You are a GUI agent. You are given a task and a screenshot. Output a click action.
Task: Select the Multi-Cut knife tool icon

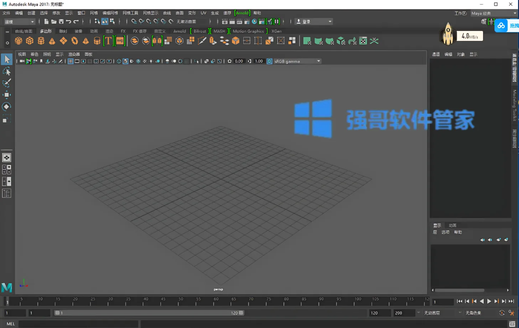[202, 41]
